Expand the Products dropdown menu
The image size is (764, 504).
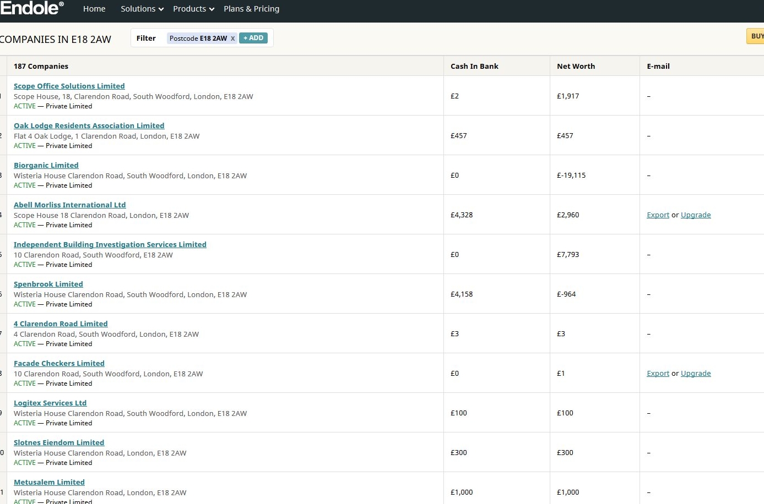tap(193, 9)
